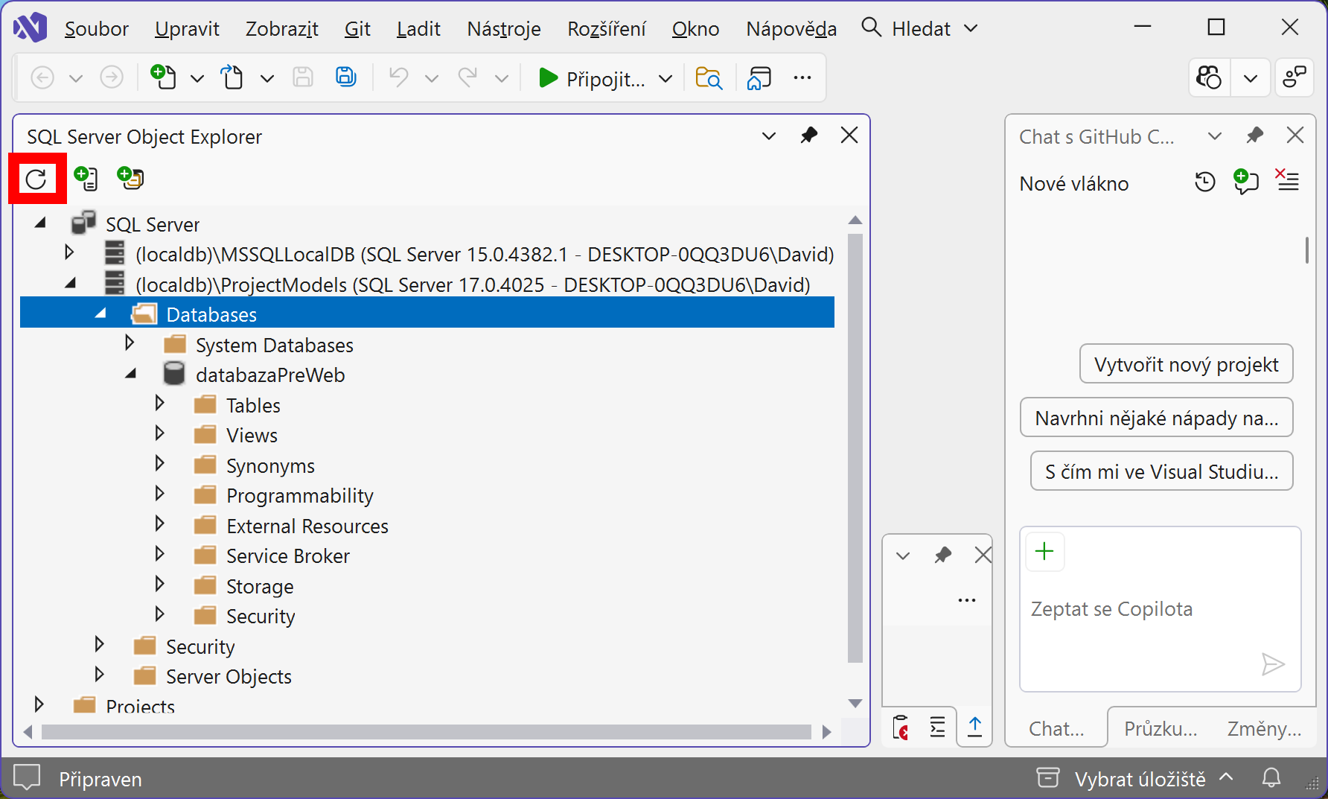Navigate forward with the forward arrow
This screenshot has width=1328, height=799.
point(112,77)
